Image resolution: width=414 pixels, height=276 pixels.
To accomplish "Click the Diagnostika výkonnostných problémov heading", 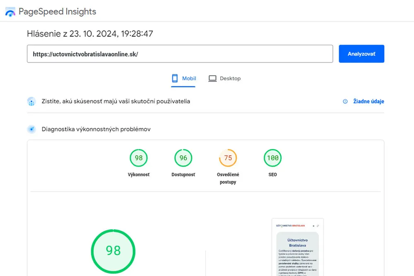I will point(96,129).
